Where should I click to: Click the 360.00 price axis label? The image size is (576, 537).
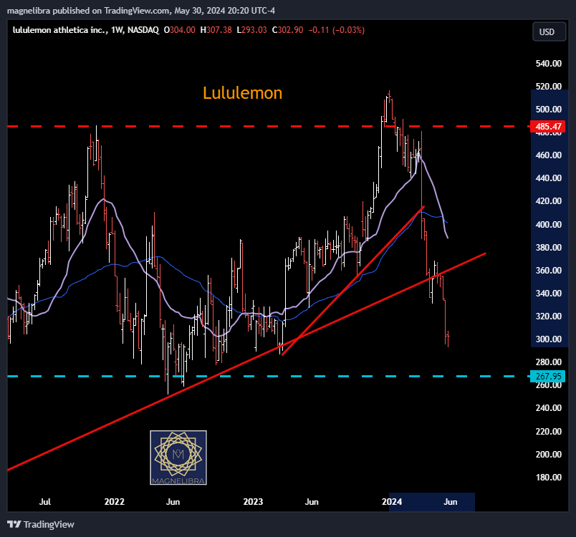click(549, 271)
